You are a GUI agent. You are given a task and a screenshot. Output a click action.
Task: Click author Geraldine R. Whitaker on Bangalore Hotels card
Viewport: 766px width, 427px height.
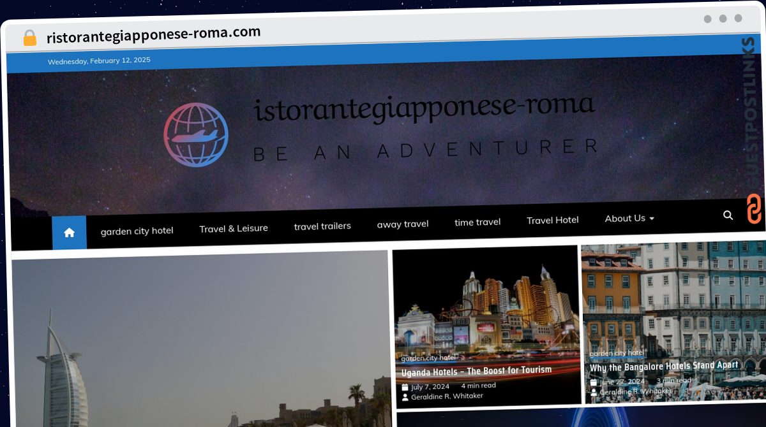click(635, 391)
